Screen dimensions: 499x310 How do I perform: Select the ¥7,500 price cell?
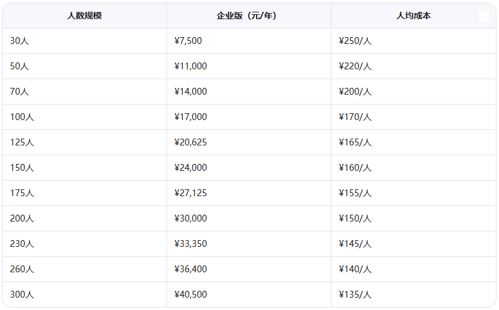(x=249, y=41)
